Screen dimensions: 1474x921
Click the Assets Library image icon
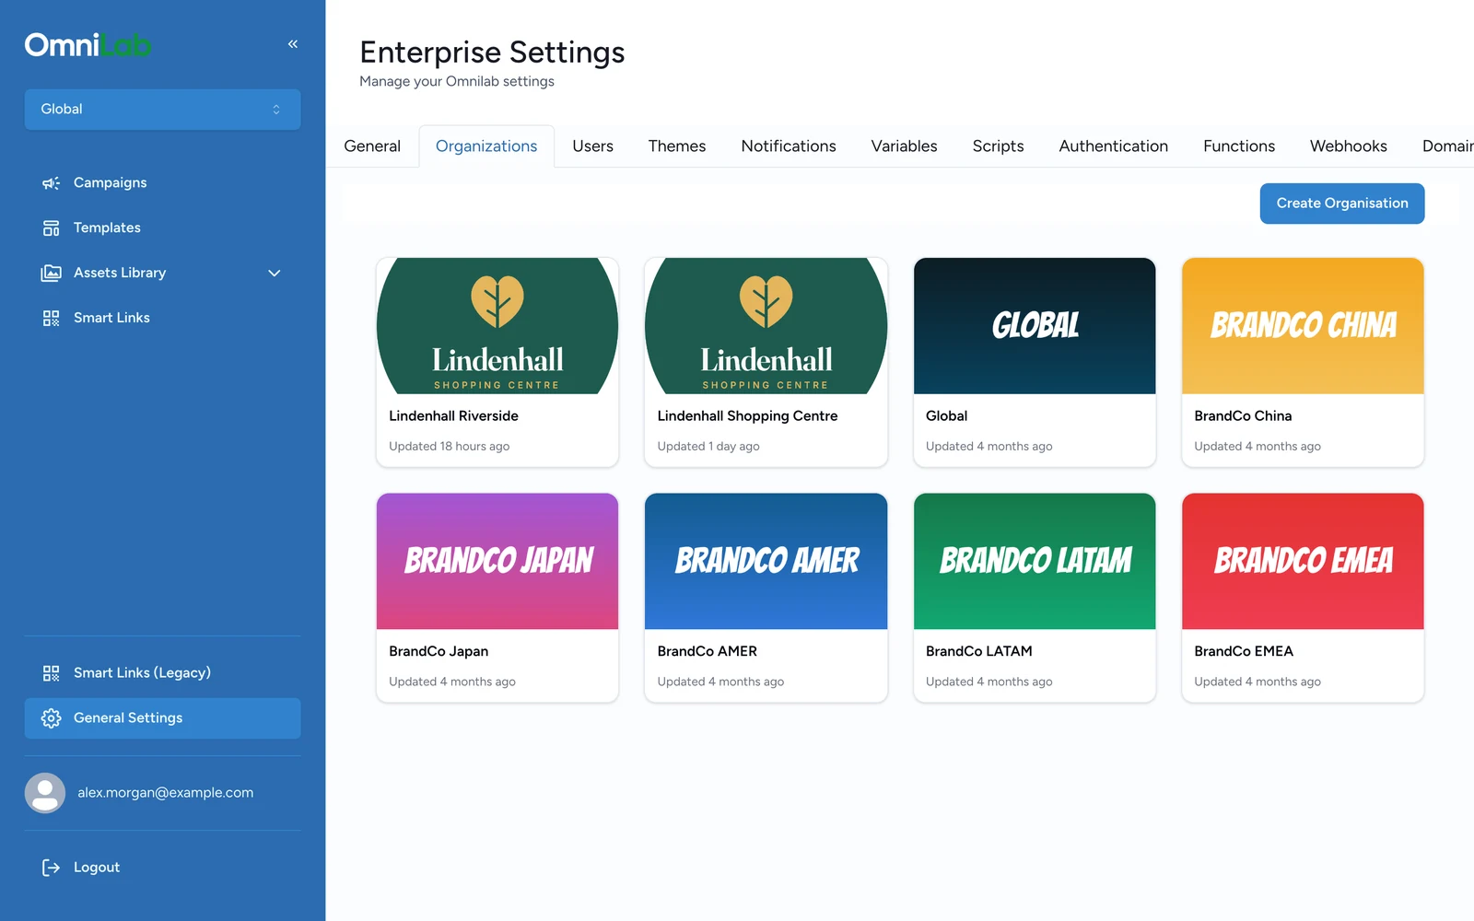point(51,274)
